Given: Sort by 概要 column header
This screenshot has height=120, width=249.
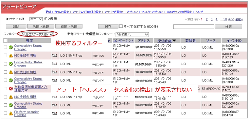Looking at the screenshot, I should [29, 40].
